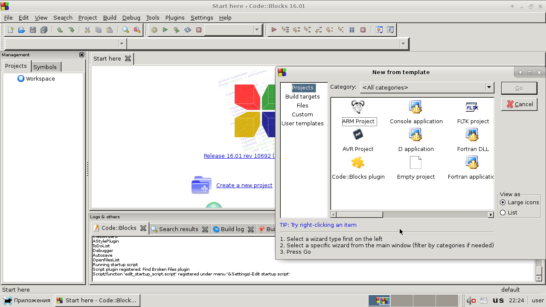Select the Files wizard type
Image resolution: width=546 pixels, height=307 pixels.
tap(302, 105)
